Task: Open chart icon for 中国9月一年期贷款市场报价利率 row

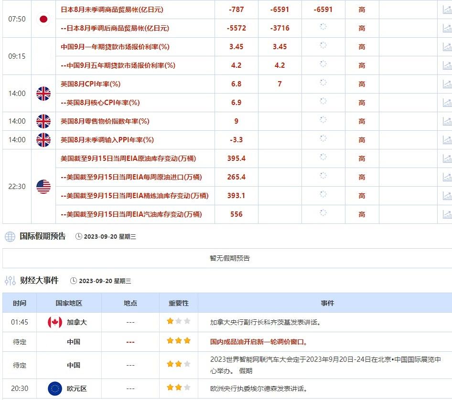Action: (x=447, y=47)
